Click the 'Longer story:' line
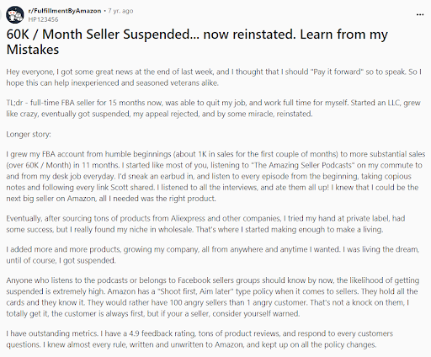Image resolution: width=431 pixels, height=357 pixels. (29, 134)
